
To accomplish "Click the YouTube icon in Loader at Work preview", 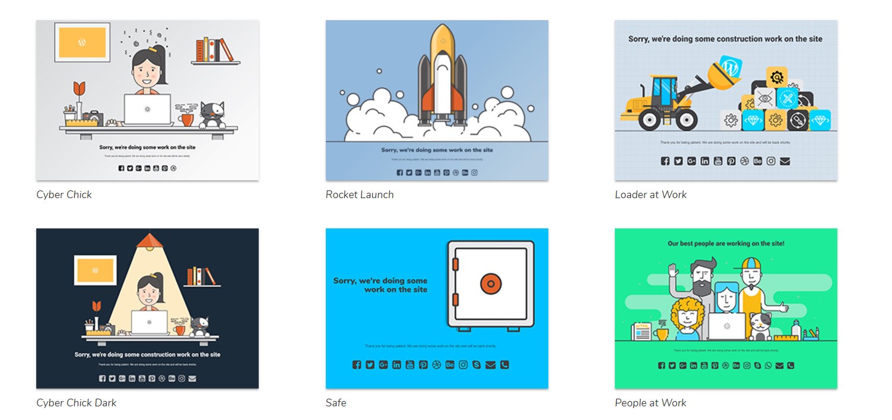I will pos(718,161).
